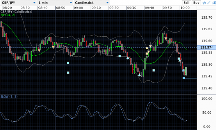Click the 08:50 time axis label
The image size is (216, 130).
[x=60, y=8]
